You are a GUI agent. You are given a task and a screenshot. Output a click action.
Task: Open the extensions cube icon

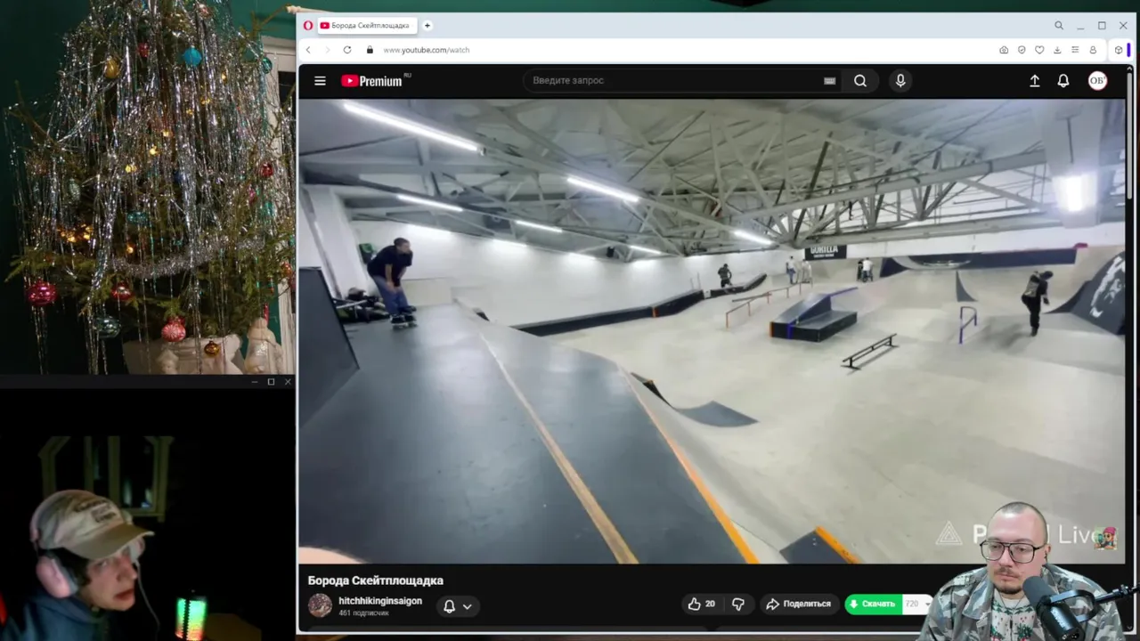(1119, 50)
